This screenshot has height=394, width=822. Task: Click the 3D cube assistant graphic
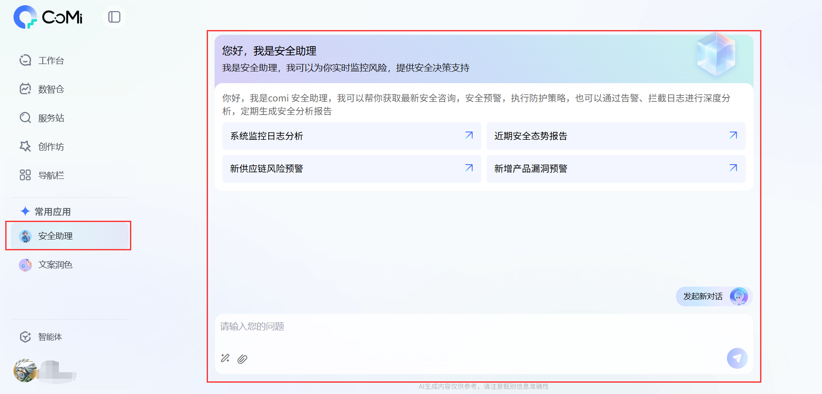tap(716, 55)
